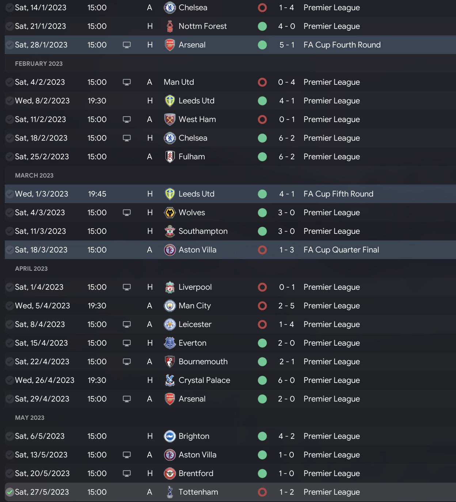This screenshot has height=502, width=456.
Task: Click the Everton club badge
Action: pyautogui.click(x=170, y=343)
